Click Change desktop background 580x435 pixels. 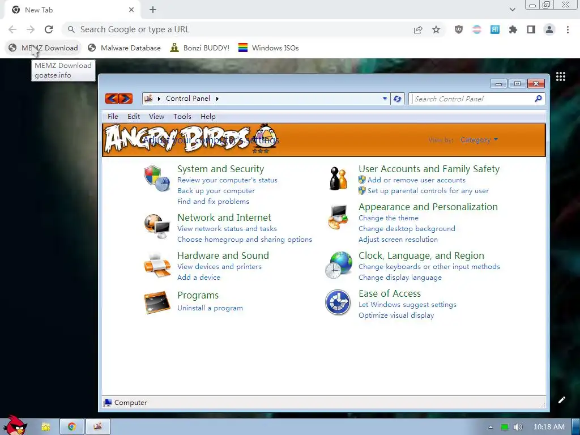pos(407,229)
